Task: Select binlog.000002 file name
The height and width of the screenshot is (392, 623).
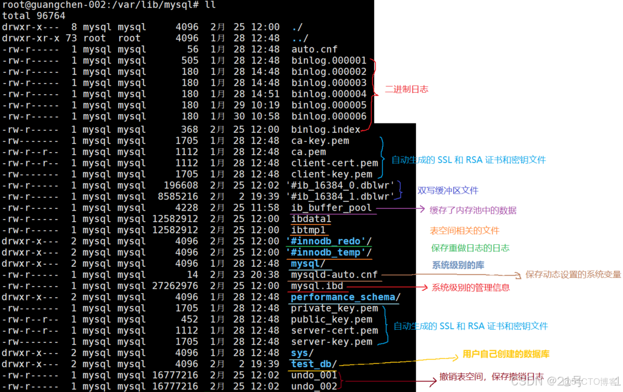Action: (x=328, y=72)
